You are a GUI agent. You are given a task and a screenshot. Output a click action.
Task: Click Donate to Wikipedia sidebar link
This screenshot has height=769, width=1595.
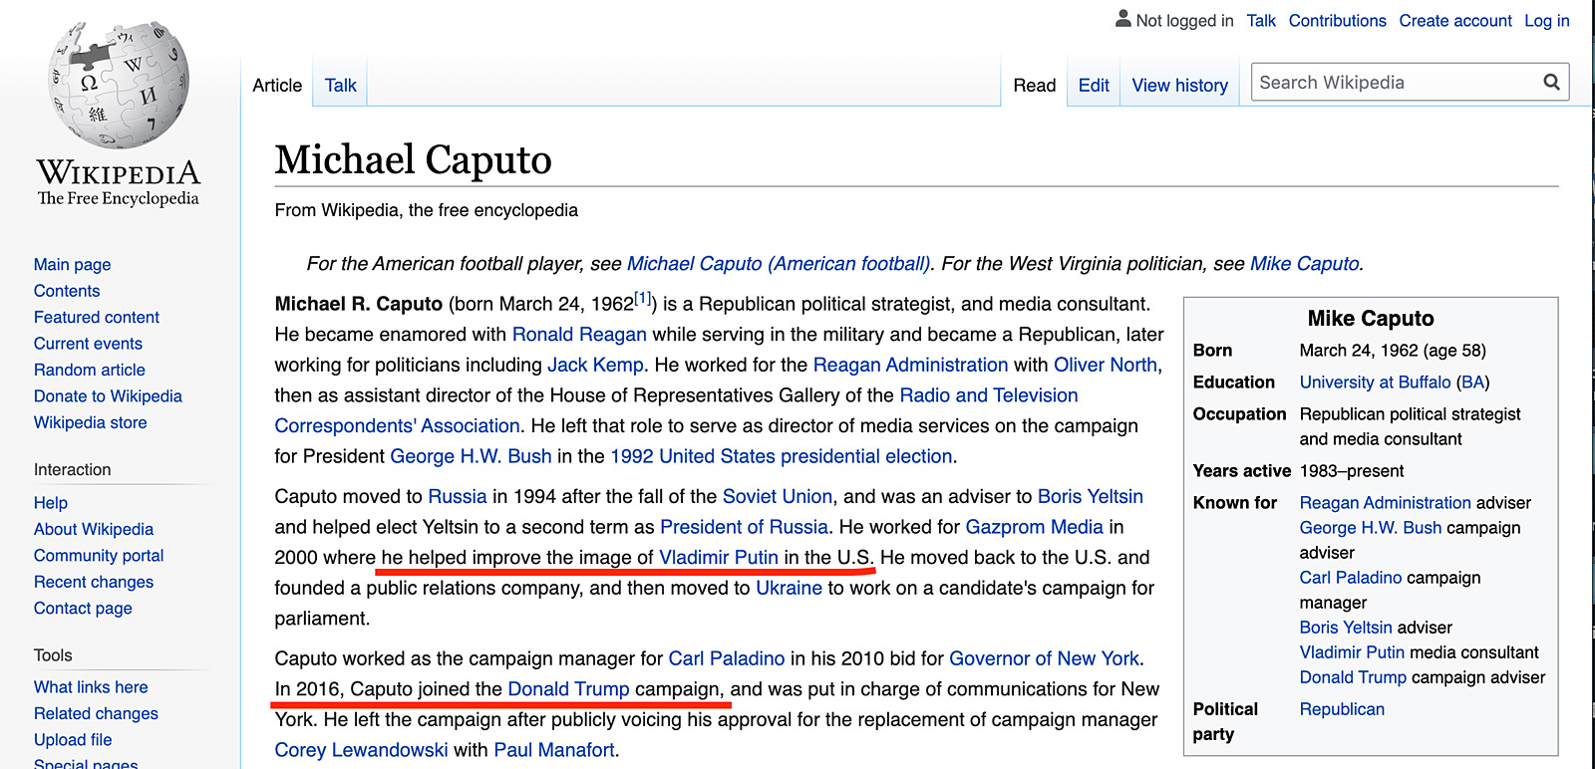tap(108, 395)
